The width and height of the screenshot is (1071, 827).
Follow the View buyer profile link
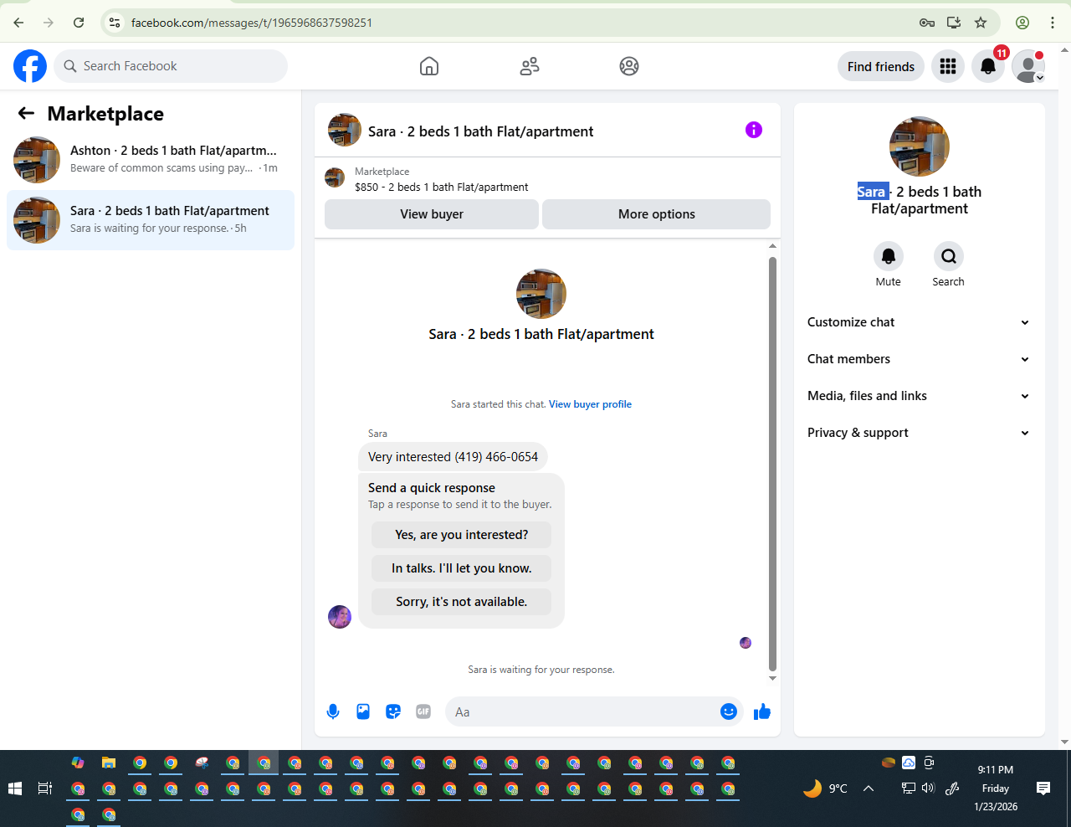coord(590,404)
